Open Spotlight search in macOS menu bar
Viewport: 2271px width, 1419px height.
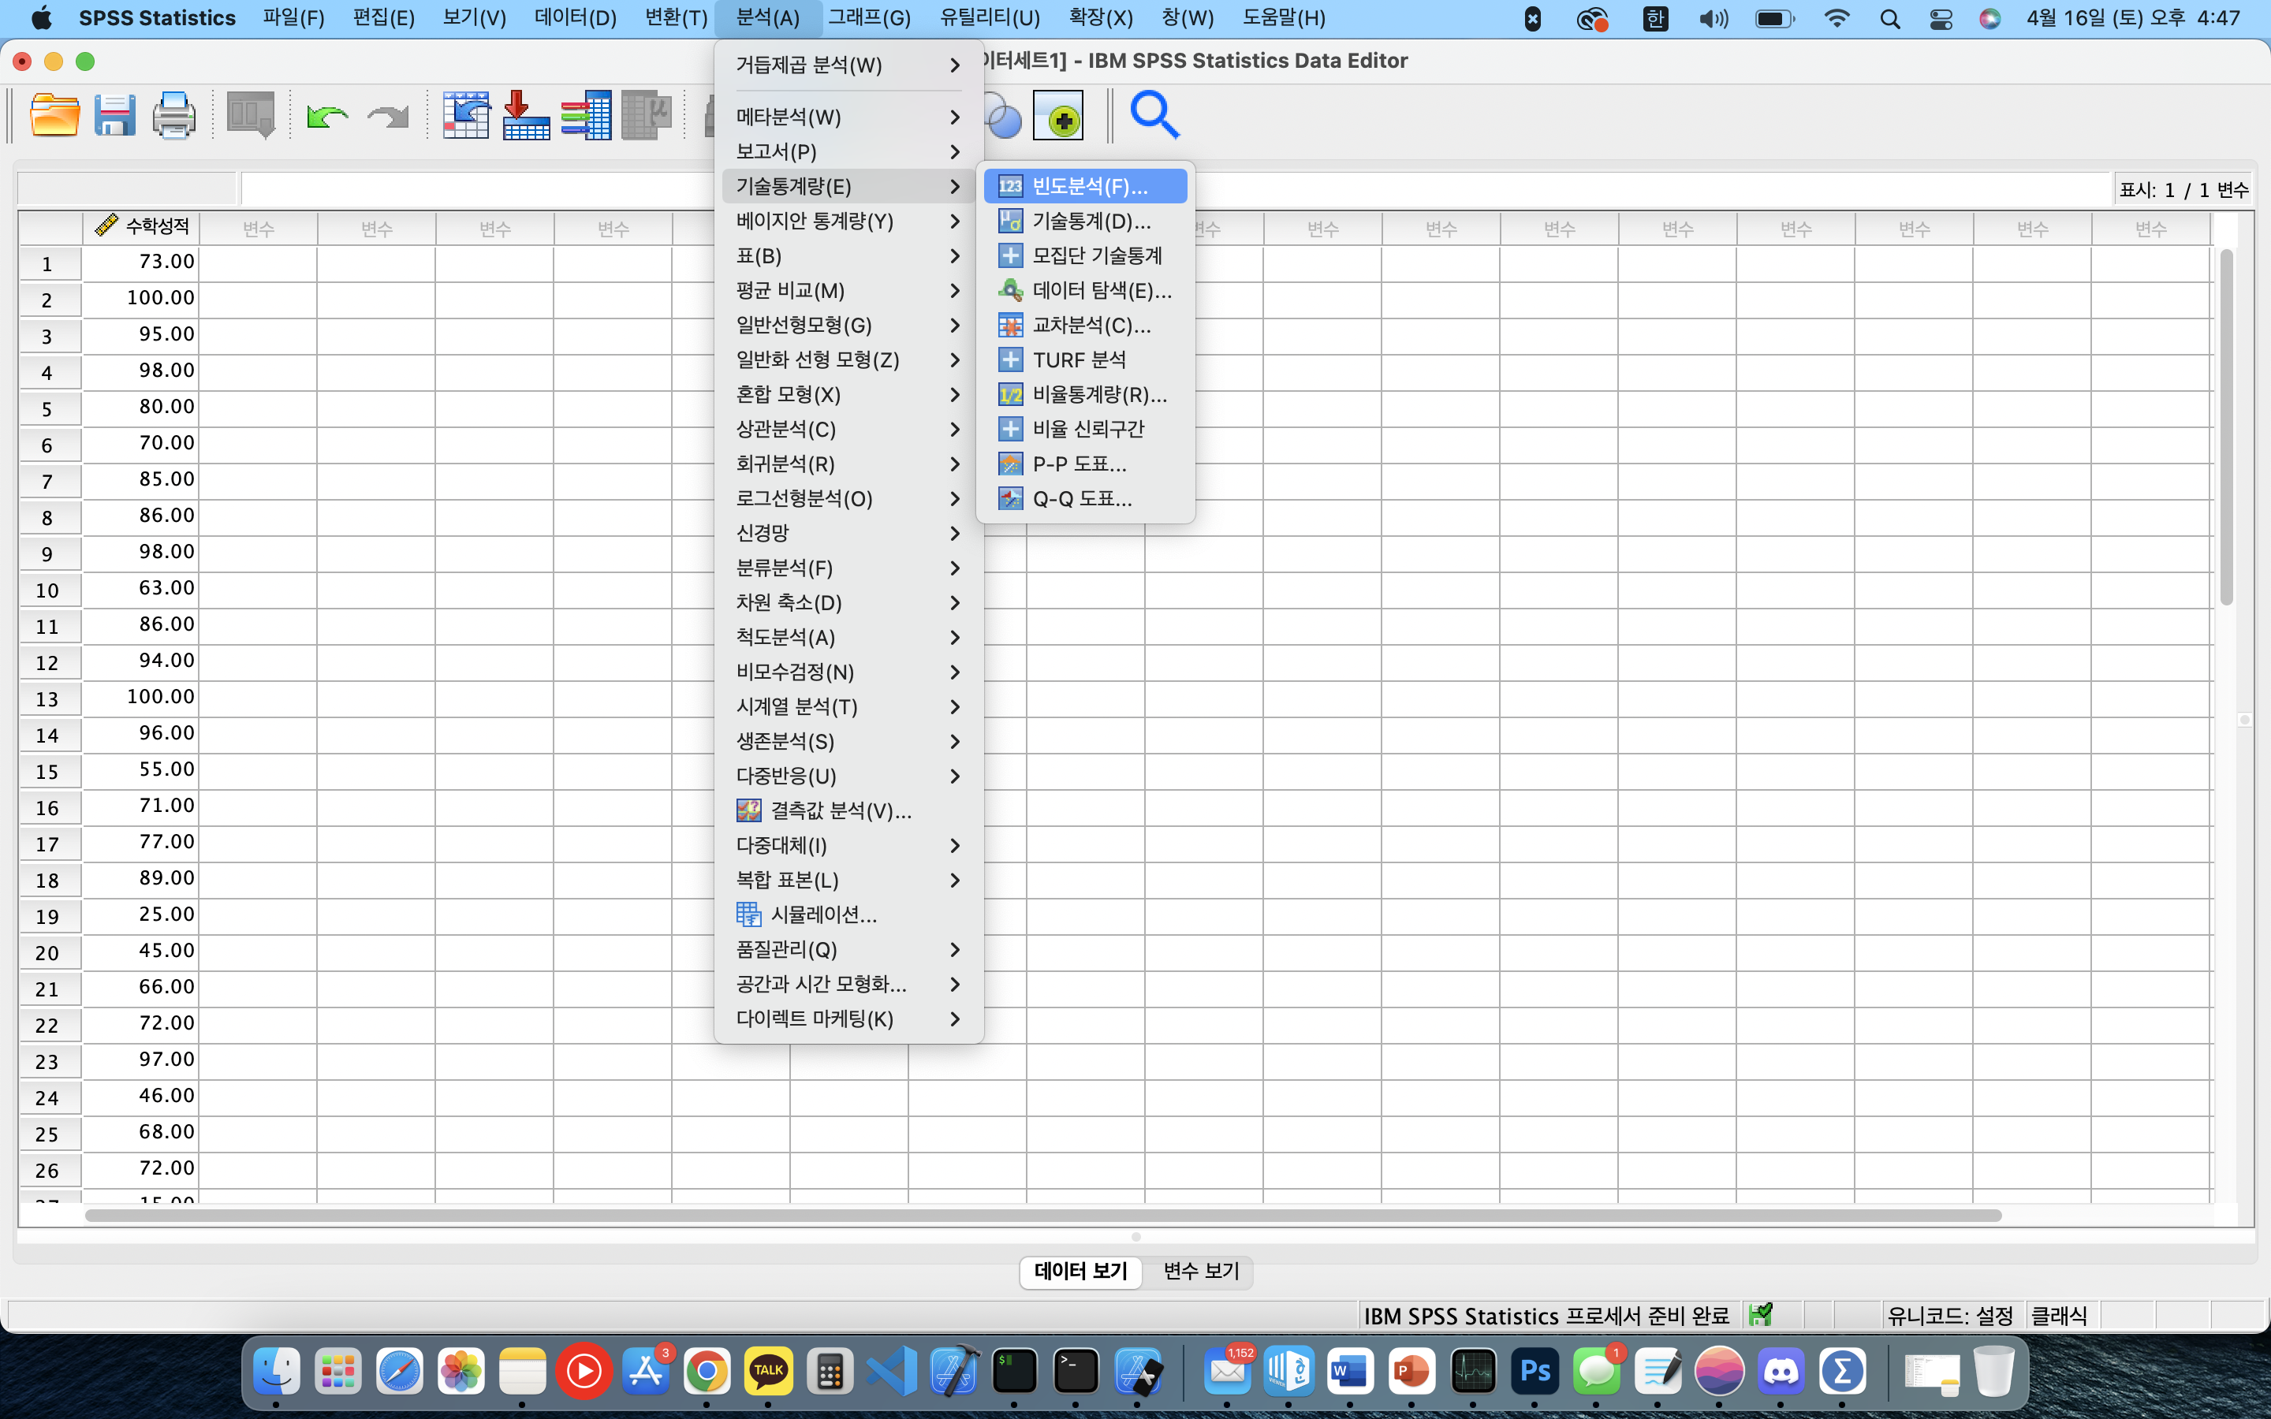[x=1889, y=18]
